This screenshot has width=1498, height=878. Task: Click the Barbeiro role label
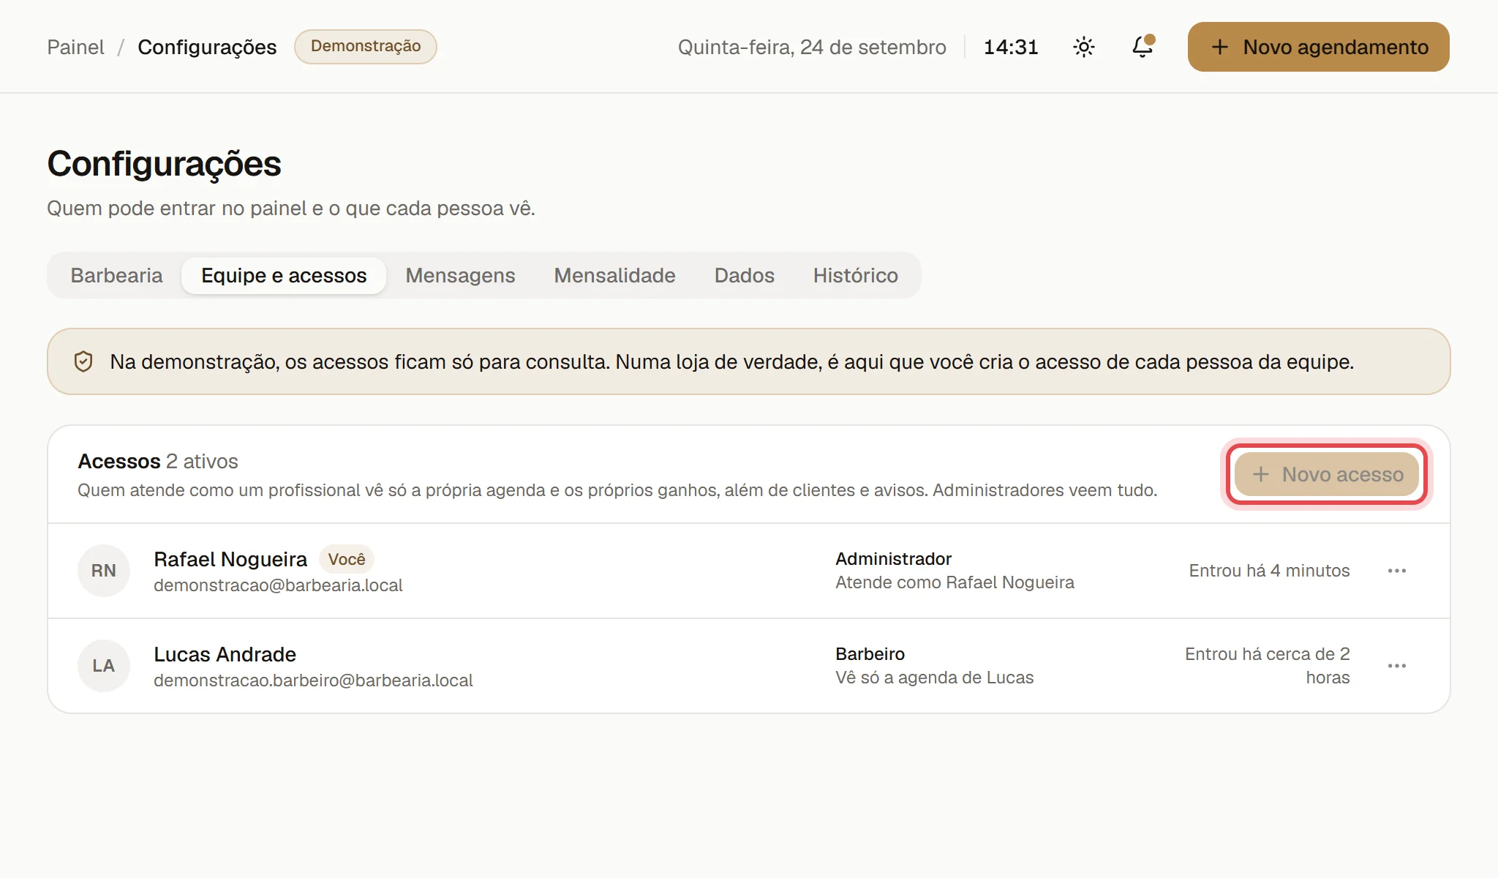[x=870, y=654]
